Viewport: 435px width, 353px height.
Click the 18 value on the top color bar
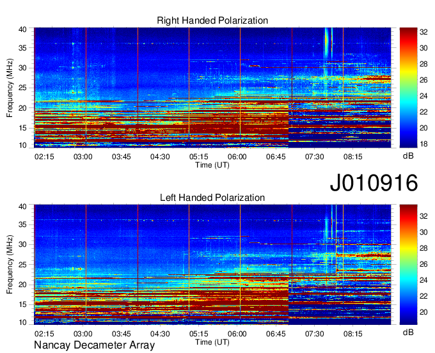coord(423,144)
